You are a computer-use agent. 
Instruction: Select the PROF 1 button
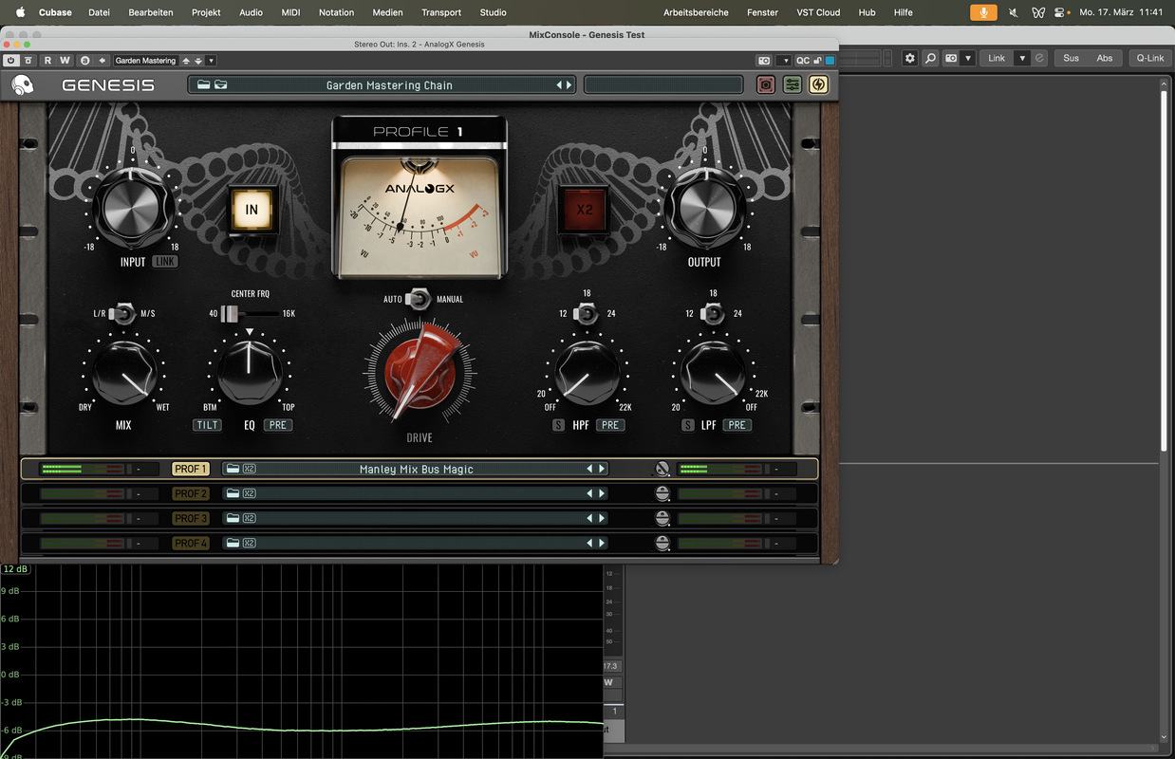point(190,469)
